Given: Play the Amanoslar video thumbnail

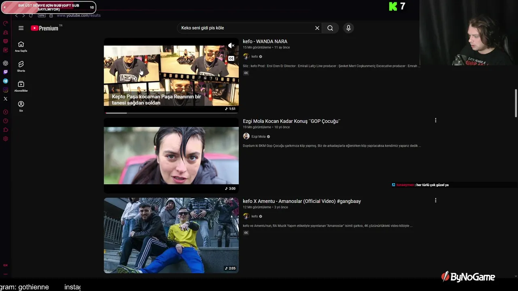Looking at the screenshot, I should point(171,235).
